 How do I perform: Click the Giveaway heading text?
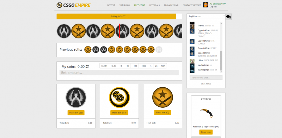click(x=206, y=99)
